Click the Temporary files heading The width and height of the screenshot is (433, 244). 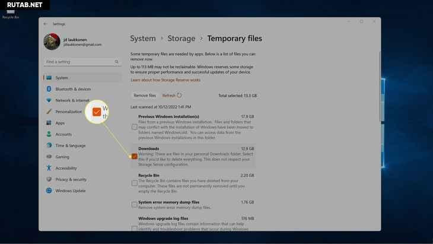[234, 39]
